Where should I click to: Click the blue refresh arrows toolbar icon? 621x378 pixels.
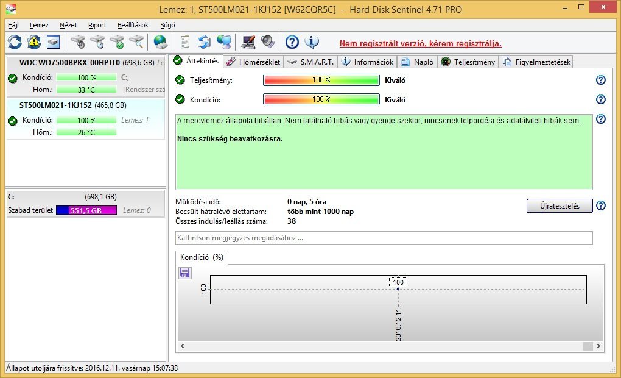click(x=15, y=42)
